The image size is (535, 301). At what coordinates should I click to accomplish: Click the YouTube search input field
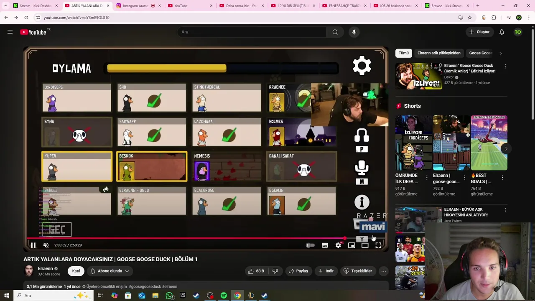coord(252,32)
